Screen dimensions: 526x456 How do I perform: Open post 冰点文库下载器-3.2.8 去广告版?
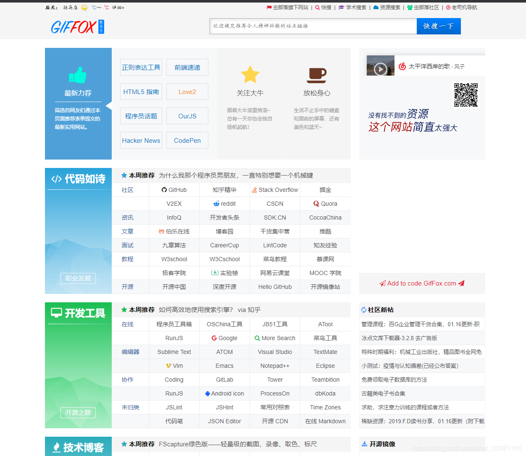click(x=399, y=338)
